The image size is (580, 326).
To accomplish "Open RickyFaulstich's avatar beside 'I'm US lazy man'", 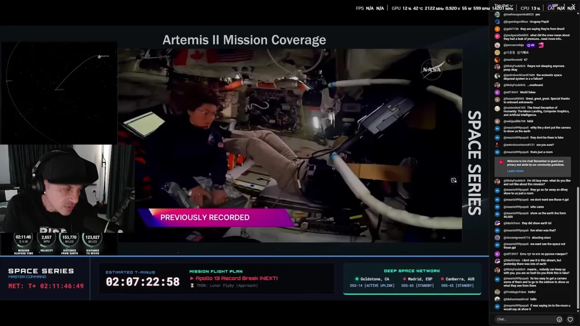I will tap(498, 182).
